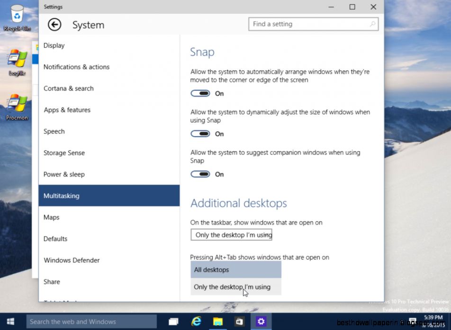This screenshot has height=330, width=451.
Task: Open Power & sleep settings
Action: (63, 174)
